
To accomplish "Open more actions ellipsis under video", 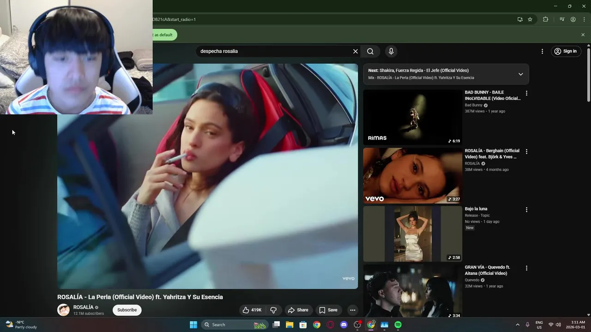I will coord(352,310).
